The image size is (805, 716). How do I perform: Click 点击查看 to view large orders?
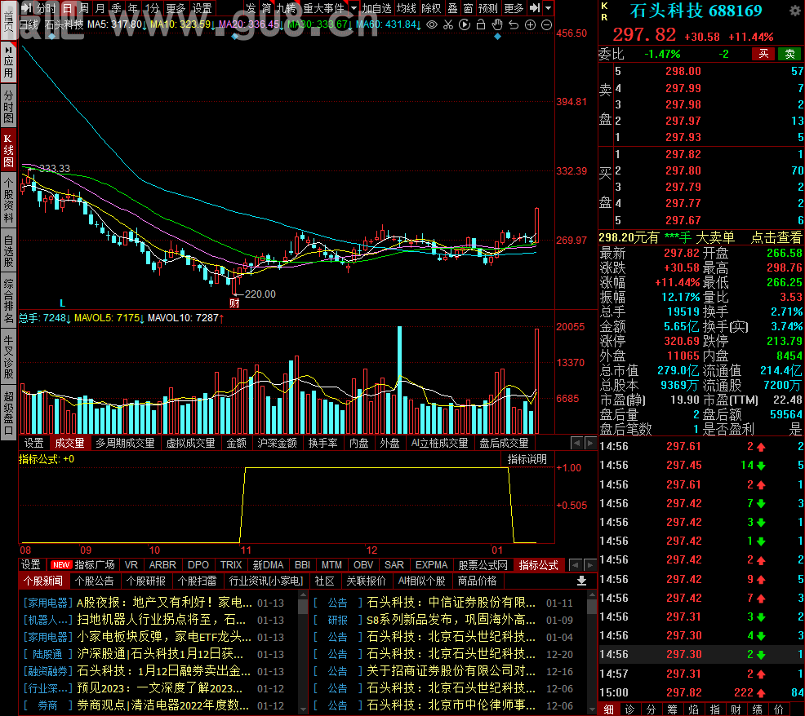[x=776, y=237]
